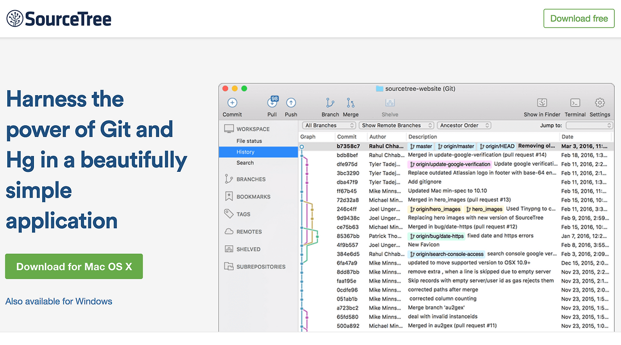Select commit b7358c7 row

click(456, 146)
